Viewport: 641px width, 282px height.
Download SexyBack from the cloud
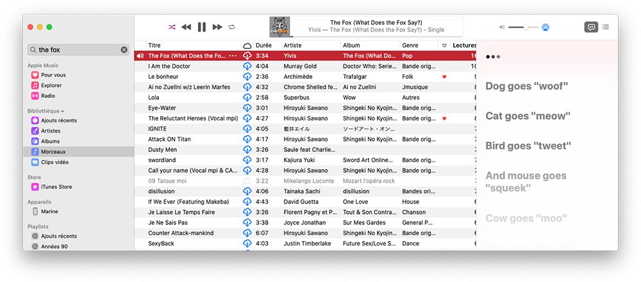[247, 243]
